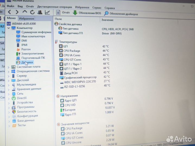Open the user management toolbar icon
The width and height of the screenshot is (195, 146).
(x=40, y=12)
